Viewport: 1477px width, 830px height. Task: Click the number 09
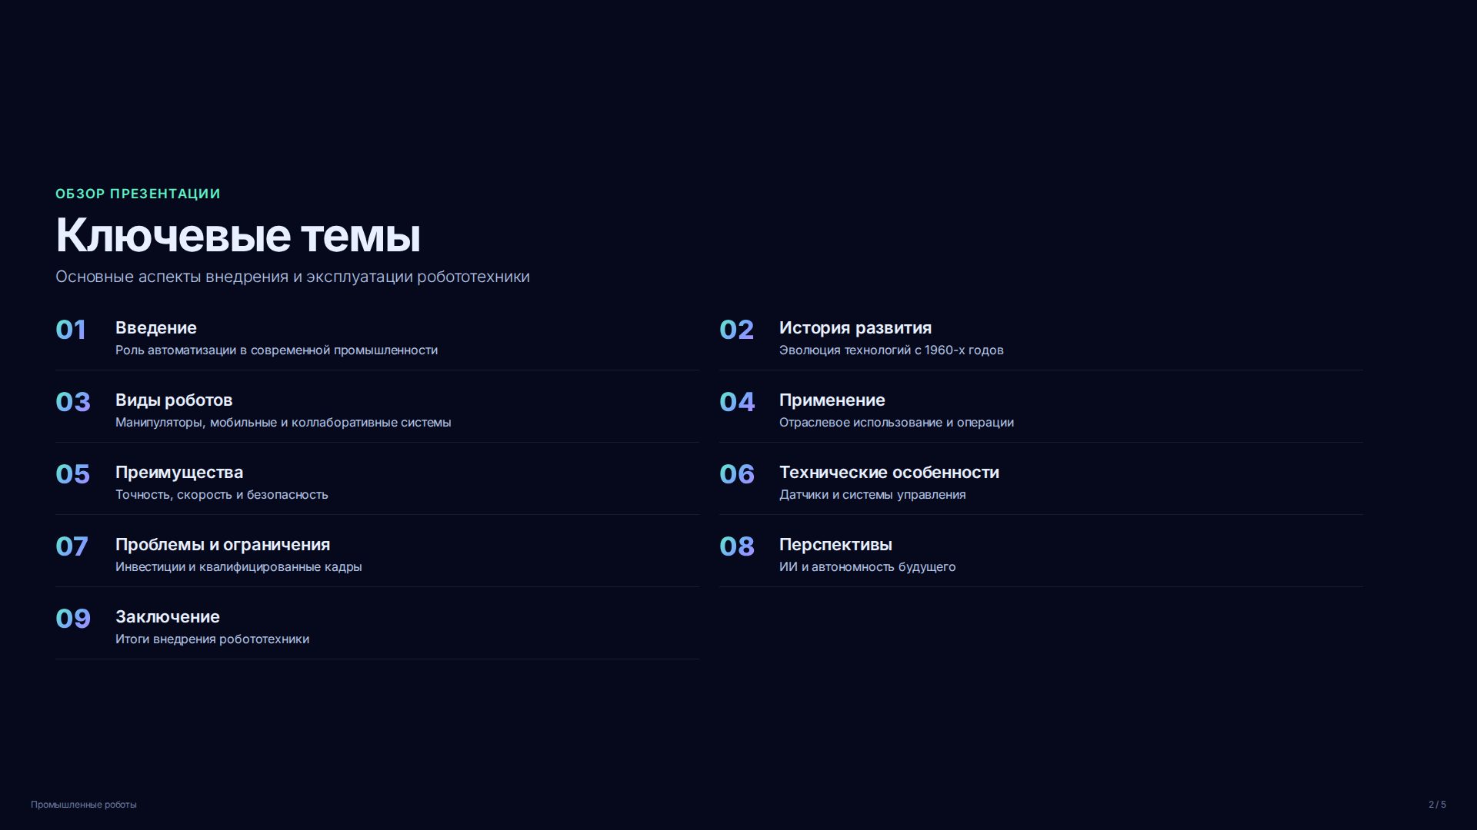pos(73,619)
